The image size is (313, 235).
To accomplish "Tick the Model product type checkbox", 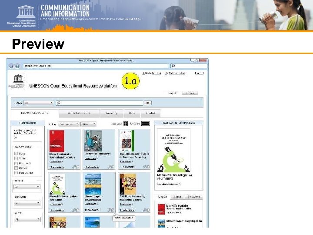I will pos(16,154).
